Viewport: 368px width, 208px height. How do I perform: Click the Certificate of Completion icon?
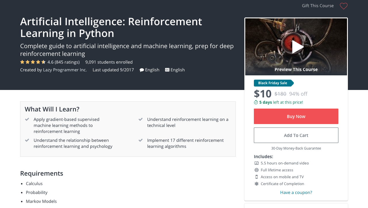coord(256,183)
